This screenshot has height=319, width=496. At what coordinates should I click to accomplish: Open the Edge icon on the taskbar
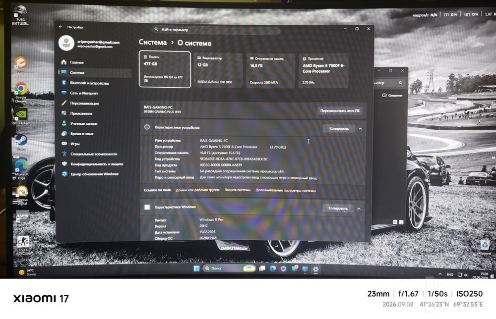point(273,268)
